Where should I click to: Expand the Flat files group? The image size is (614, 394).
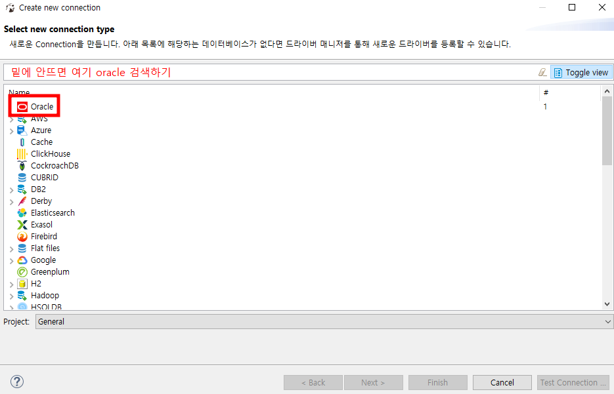11,249
